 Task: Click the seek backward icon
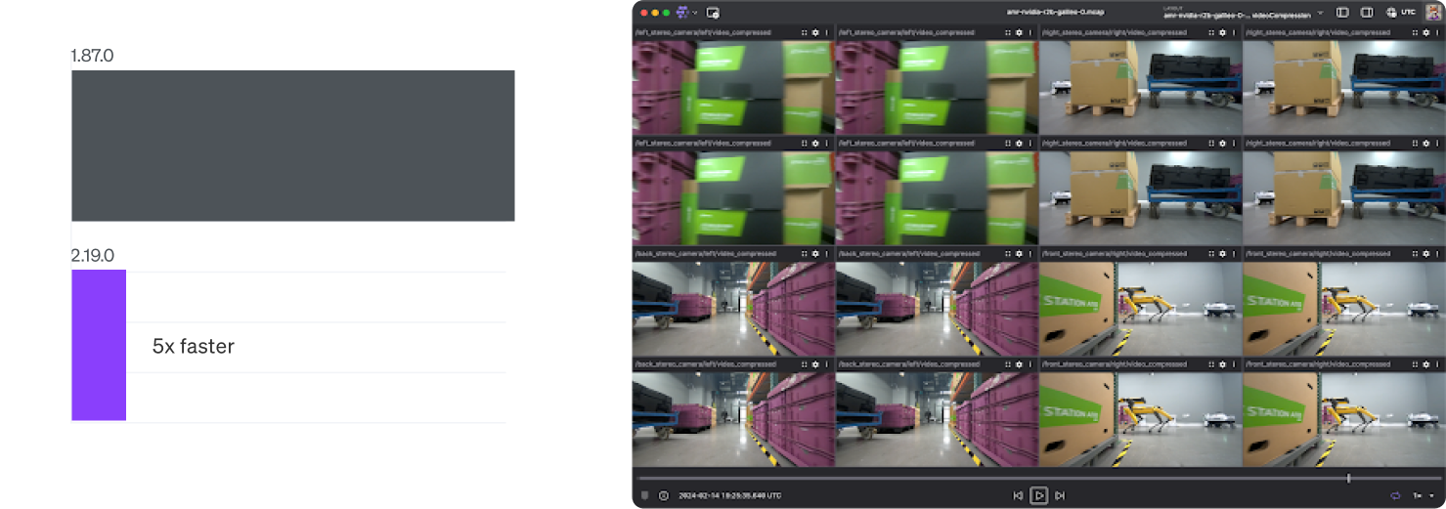coord(1018,495)
